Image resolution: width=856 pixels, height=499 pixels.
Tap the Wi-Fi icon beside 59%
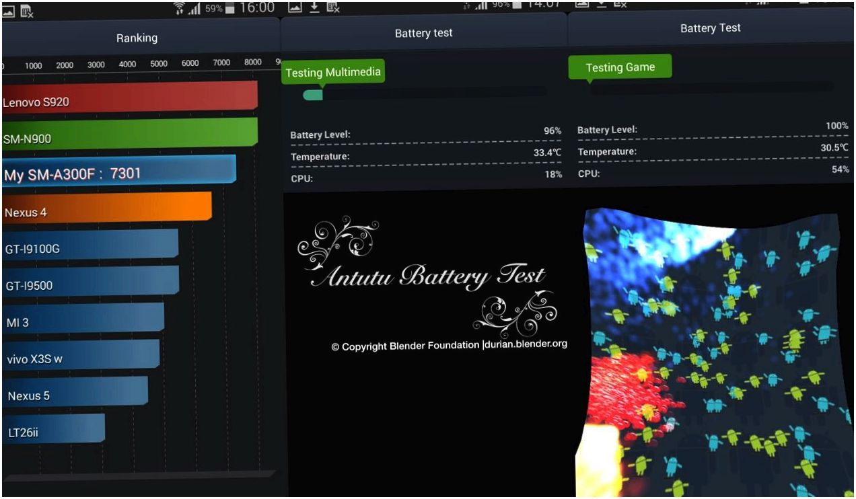pos(180,9)
